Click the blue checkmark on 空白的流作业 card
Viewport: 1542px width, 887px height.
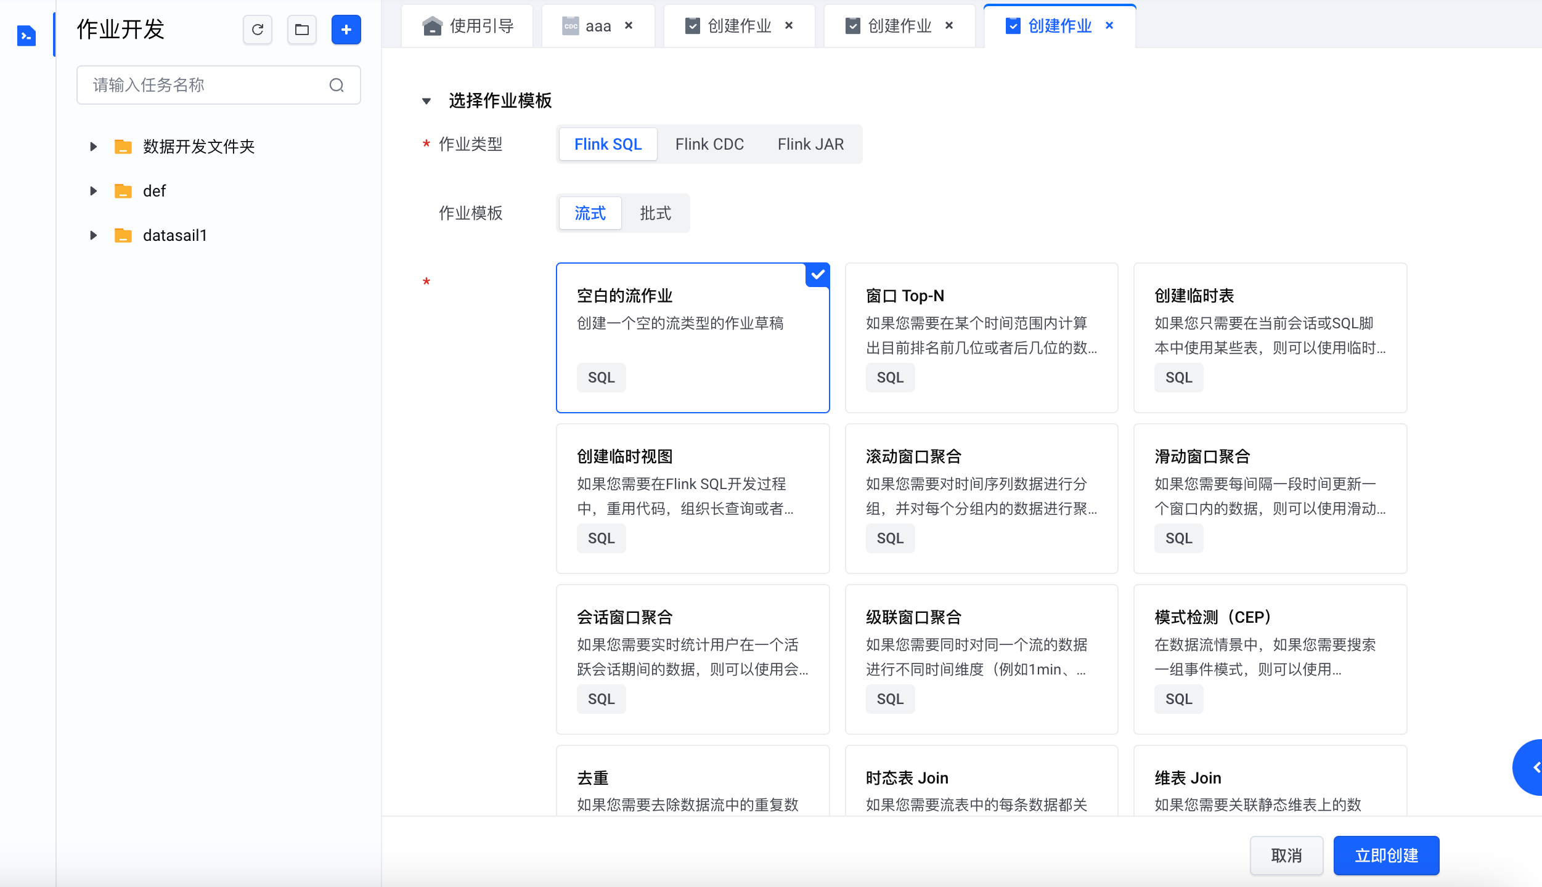[x=818, y=275]
